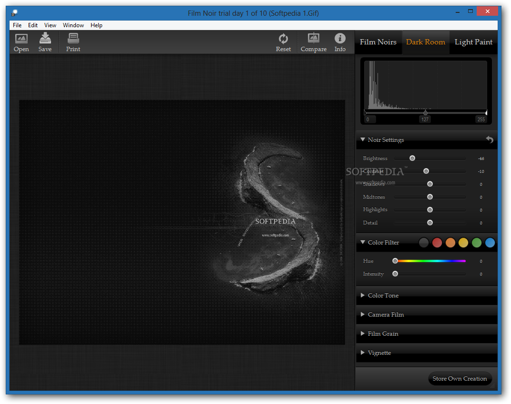The width and height of the screenshot is (511, 404).
Task: Choose the gray color filter swatch
Action: pos(424,243)
